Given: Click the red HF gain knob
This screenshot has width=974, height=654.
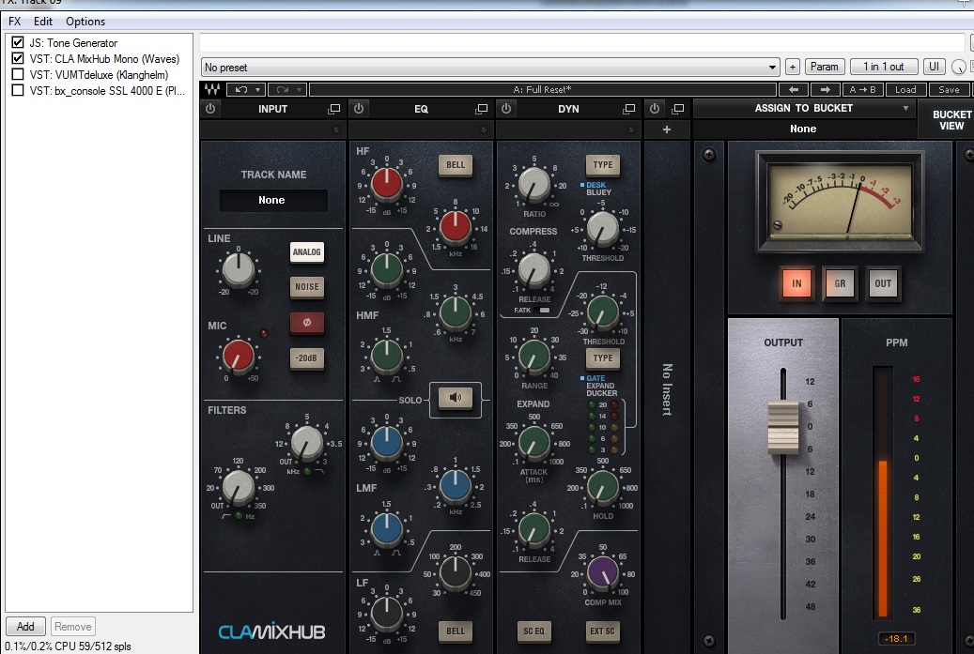Looking at the screenshot, I should (386, 182).
